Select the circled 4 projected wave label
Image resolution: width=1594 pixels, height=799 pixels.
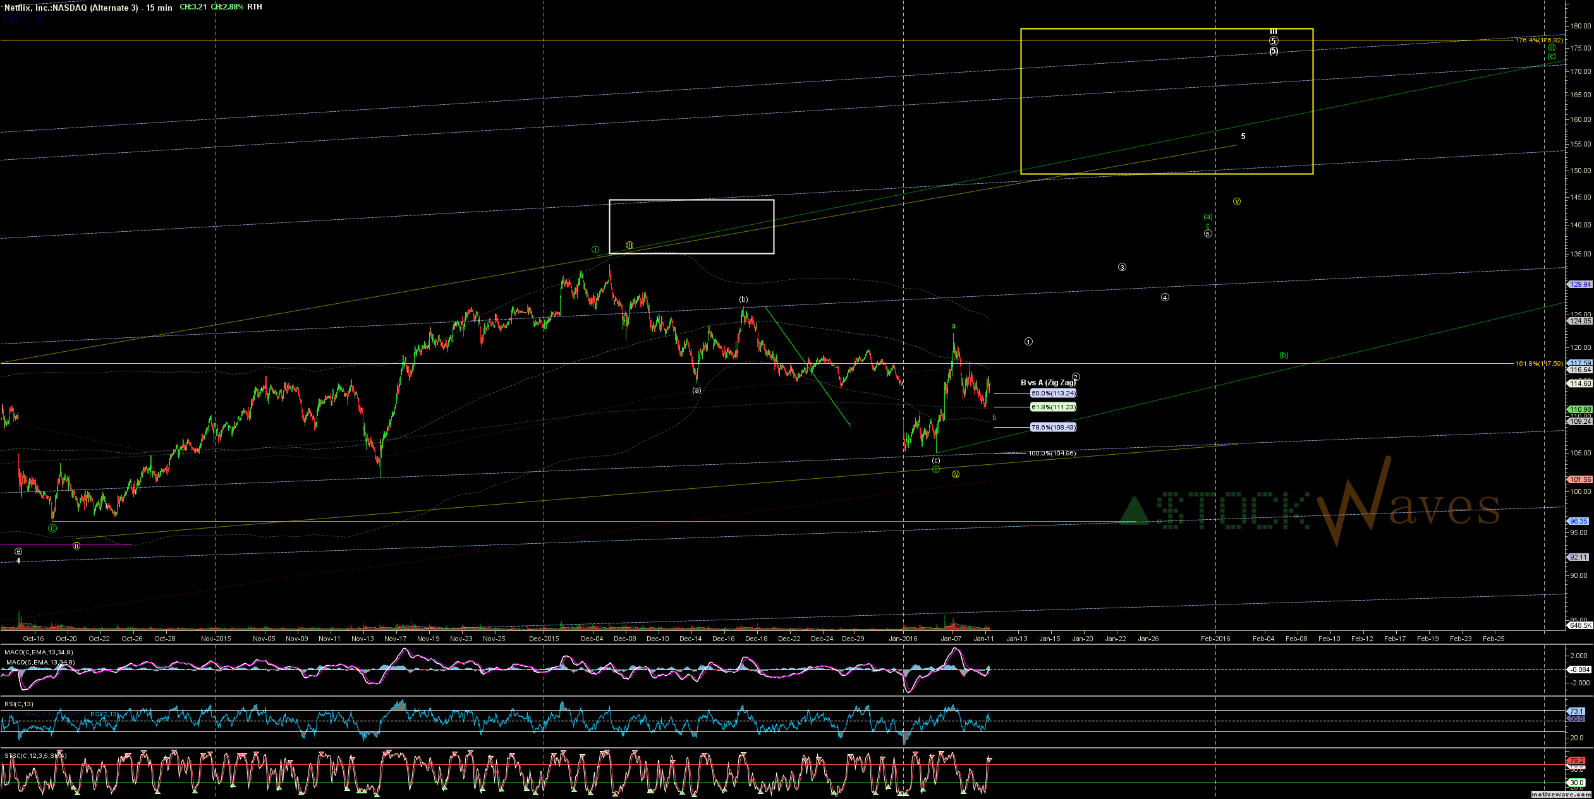point(1165,297)
